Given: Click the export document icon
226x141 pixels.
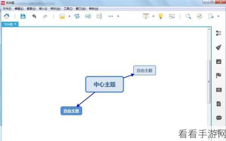Looking at the screenshot, I should (x=211, y=16).
